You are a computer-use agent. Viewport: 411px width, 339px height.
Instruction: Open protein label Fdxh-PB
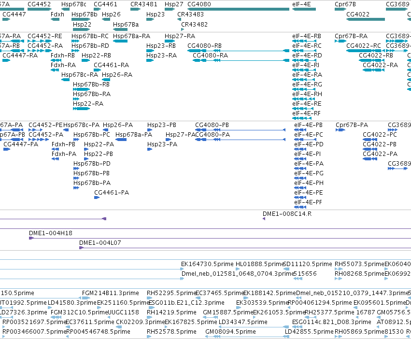[x=63, y=144]
